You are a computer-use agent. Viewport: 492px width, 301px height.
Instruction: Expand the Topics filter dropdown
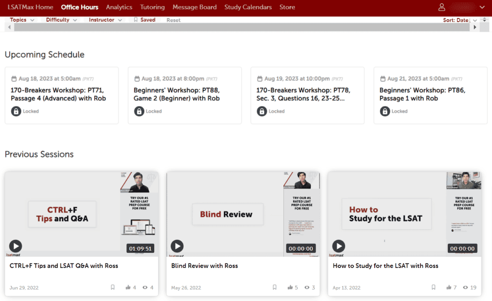[22, 20]
